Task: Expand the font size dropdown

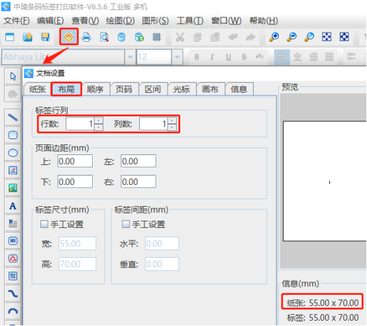Action: pyautogui.click(x=178, y=57)
